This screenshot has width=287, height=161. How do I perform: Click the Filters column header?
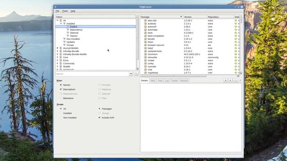coord(96,17)
